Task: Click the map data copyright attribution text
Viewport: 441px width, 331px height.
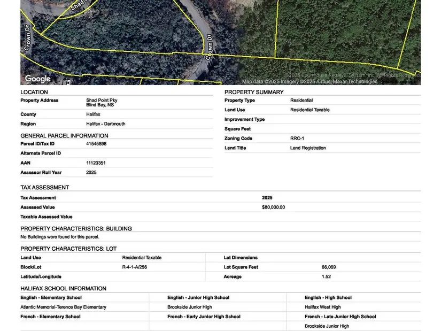Action: click(x=310, y=82)
